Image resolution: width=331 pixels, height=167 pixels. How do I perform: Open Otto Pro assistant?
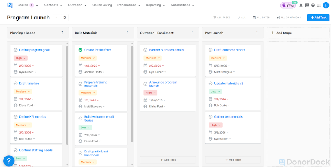[x=288, y=5]
